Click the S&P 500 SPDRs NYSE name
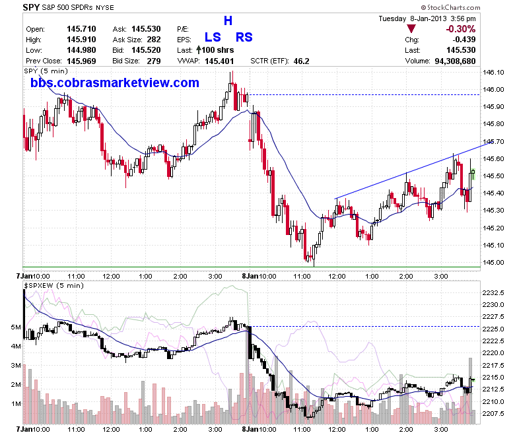The image size is (515, 435). point(78,7)
